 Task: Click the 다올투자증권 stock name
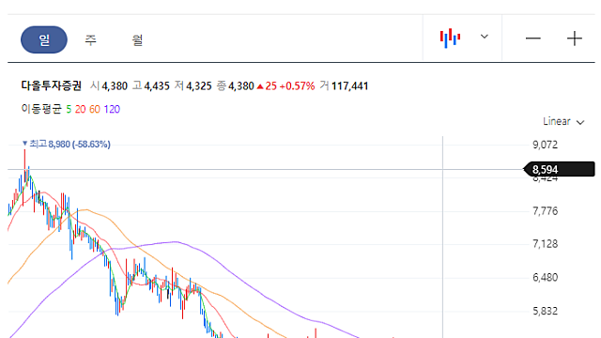pyautogui.click(x=52, y=85)
